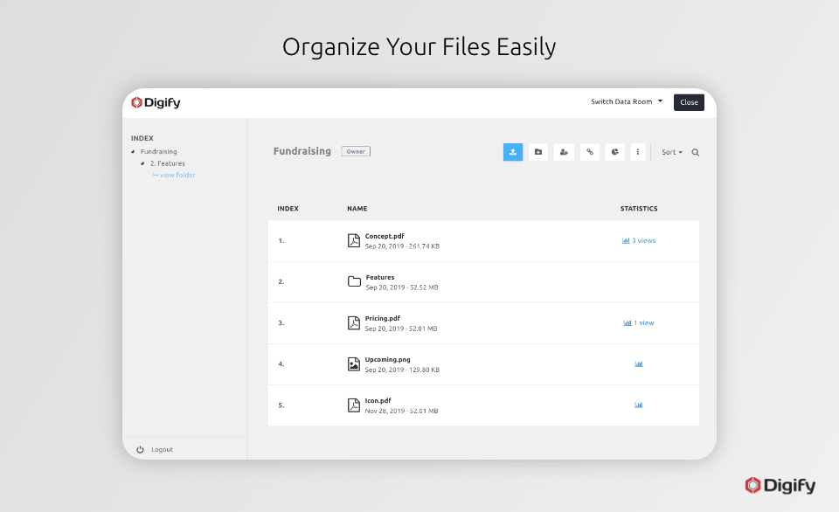This screenshot has width=839, height=512.
Task: Select the blue Upload files icon
Action: click(x=513, y=151)
